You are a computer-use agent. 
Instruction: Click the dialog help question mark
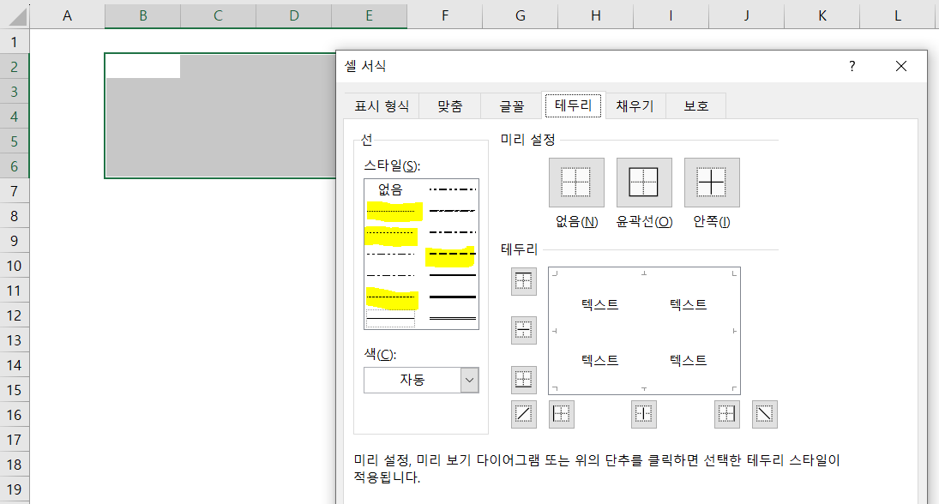[x=851, y=66]
